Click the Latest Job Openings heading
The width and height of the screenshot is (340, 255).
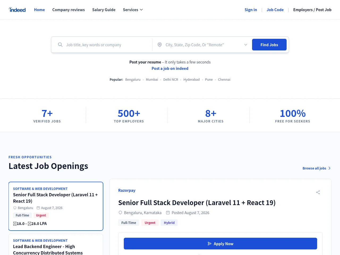48,166
